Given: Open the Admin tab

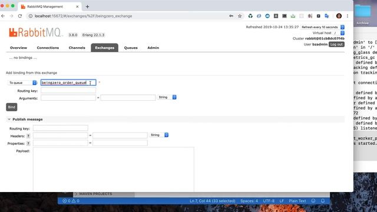Looking at the screenshot, I should coord(153,48).
